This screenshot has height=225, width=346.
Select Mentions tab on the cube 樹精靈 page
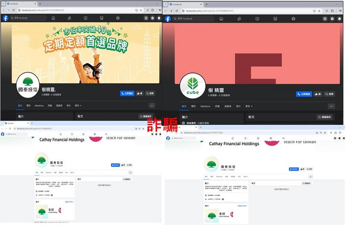[x=205, y=106]
